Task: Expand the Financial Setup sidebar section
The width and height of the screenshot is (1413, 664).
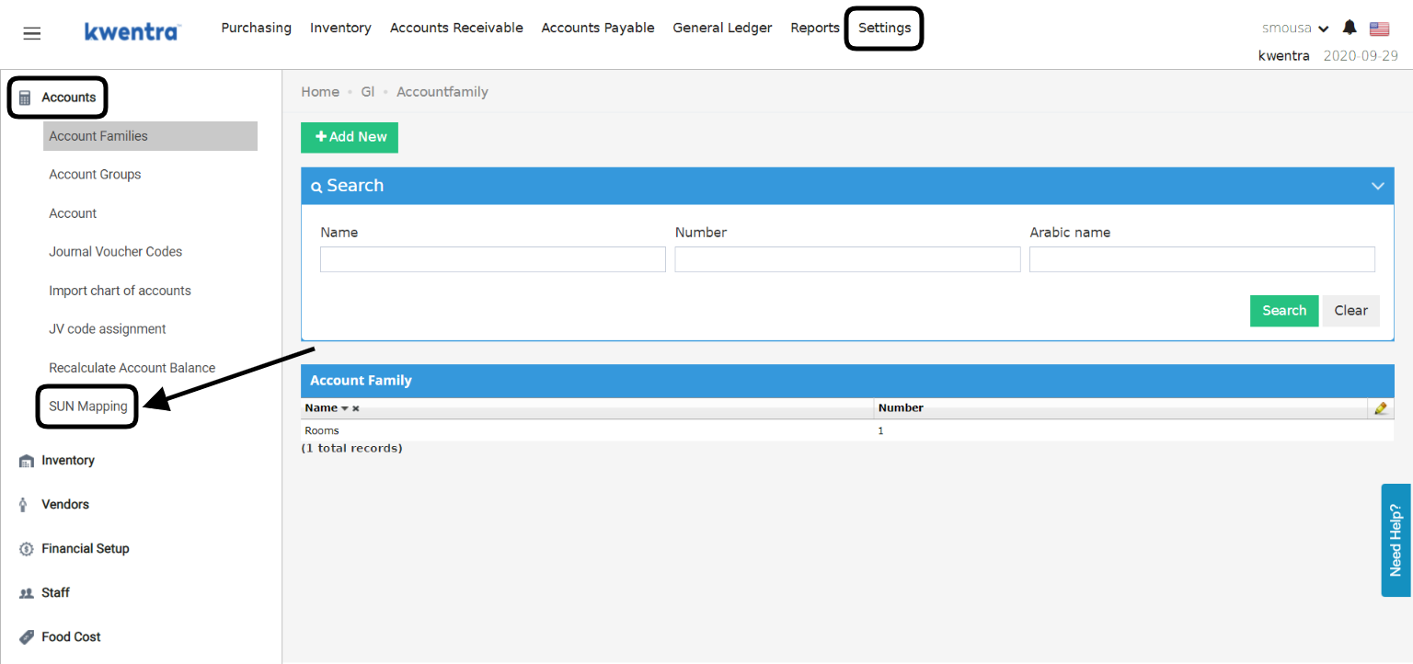Action: 86,549
